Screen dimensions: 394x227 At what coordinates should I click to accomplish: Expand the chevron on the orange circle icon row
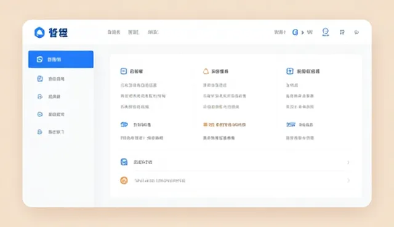(348, 181)
